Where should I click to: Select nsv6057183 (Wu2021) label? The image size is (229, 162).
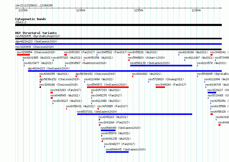(67, 58)
